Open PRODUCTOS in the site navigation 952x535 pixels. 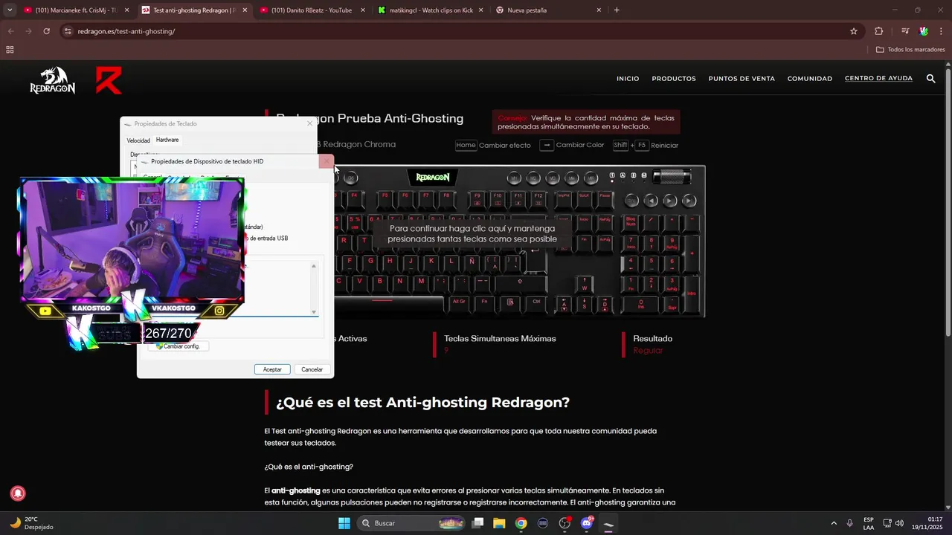[x=674, y=79]
